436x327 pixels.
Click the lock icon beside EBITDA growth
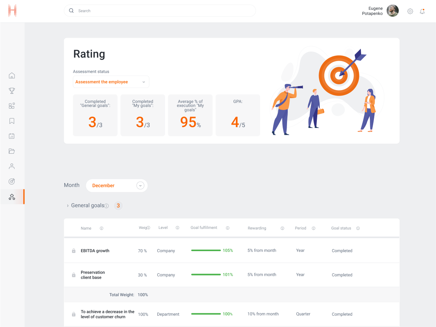[x=74, y=251]
